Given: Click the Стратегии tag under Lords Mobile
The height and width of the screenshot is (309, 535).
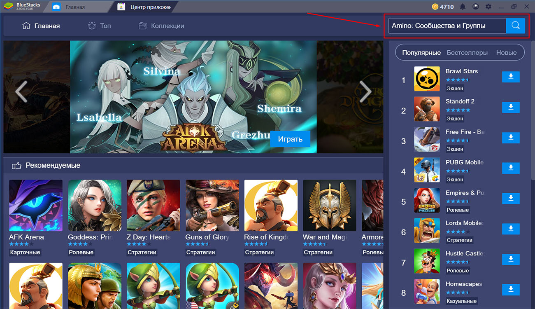Looking at the screenshot, I should coord(460,240).
